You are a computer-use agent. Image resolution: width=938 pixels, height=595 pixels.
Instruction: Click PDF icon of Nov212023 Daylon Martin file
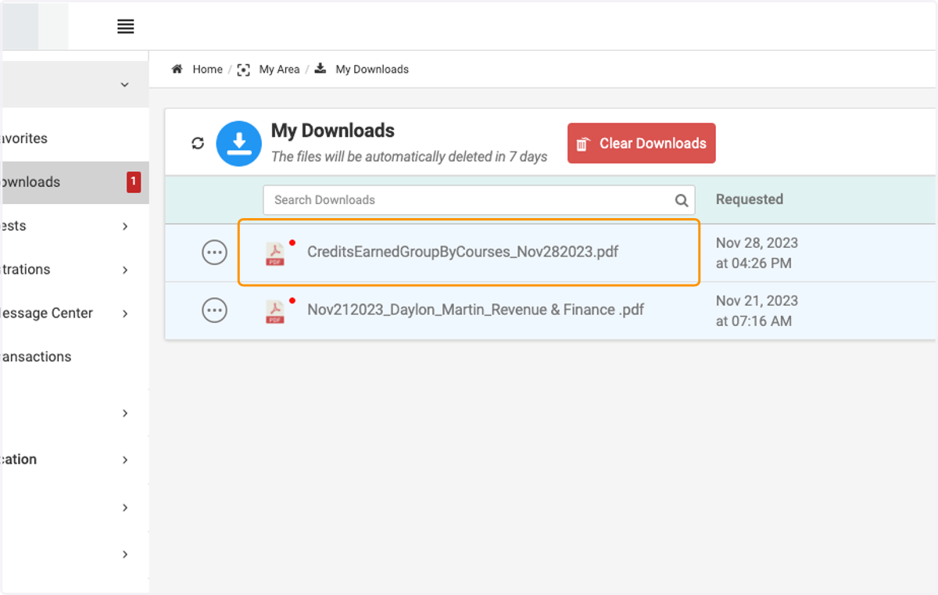(275, 311)
